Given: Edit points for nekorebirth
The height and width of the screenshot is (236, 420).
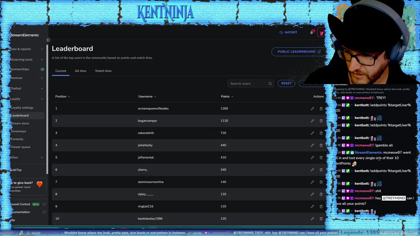Looking at the screenshot, I should [312, 133].
